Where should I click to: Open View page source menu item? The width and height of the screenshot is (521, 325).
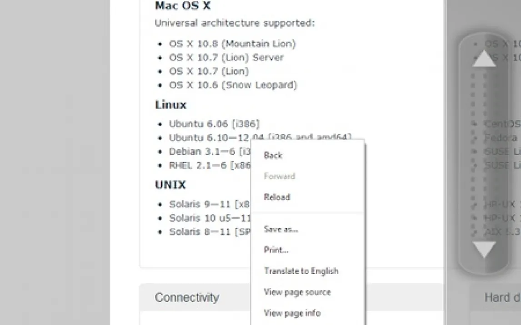(x=297, y=292)
